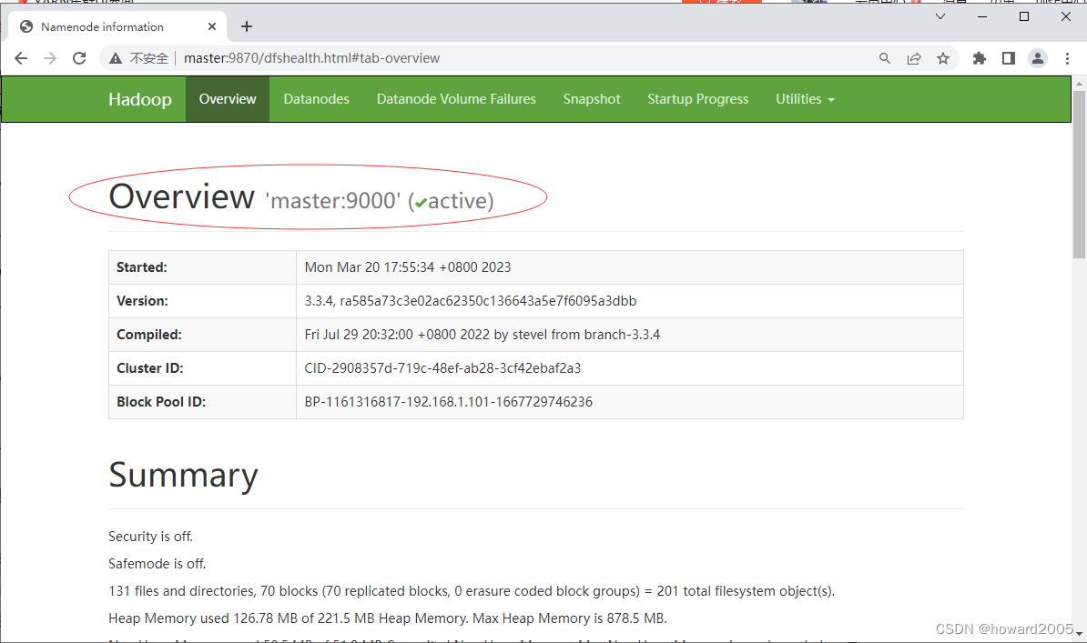Viewport: 1087px width, 643px height.
Task: Click the 'Started:' row label
Action: point(141,267)
